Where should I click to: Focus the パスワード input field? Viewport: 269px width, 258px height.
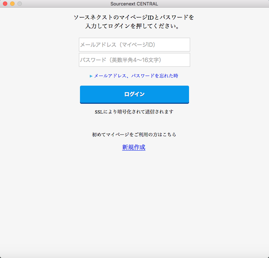[x=134, y=60]
